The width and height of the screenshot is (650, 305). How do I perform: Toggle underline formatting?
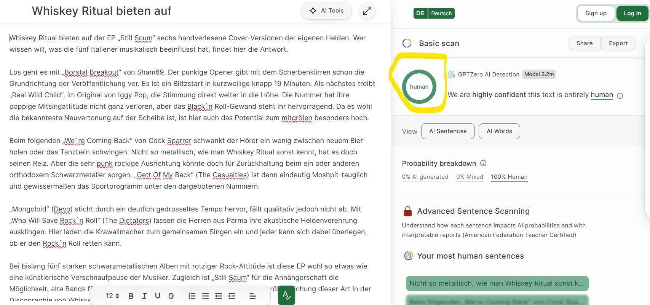point(158,296)
